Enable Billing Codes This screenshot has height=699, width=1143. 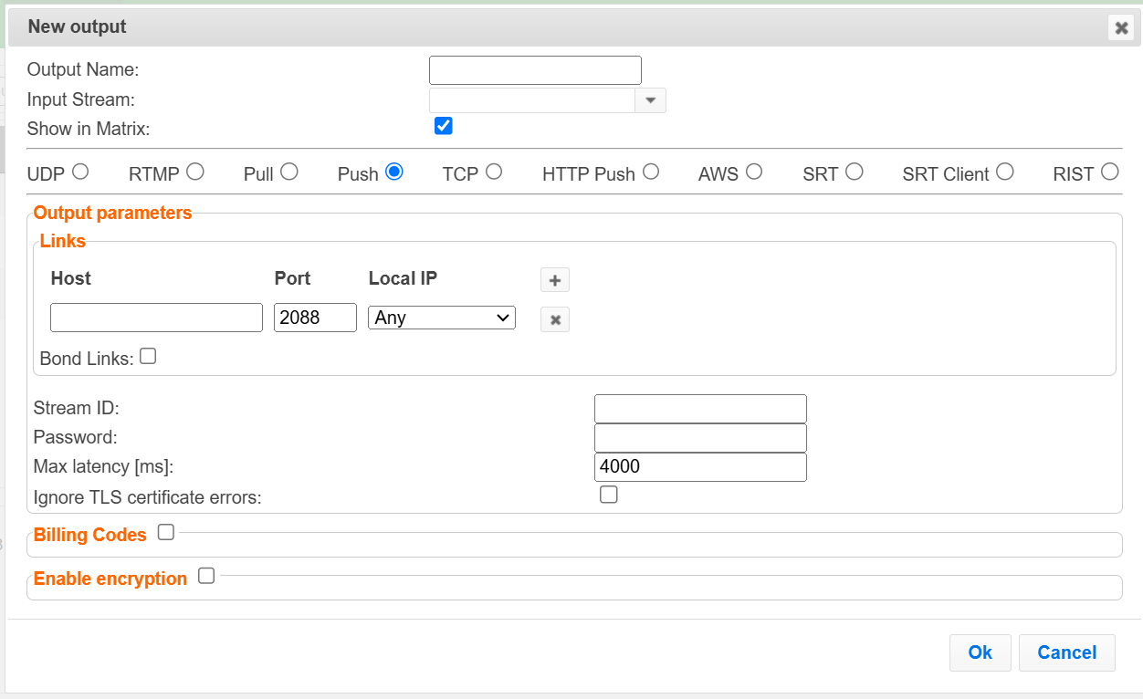165,531
